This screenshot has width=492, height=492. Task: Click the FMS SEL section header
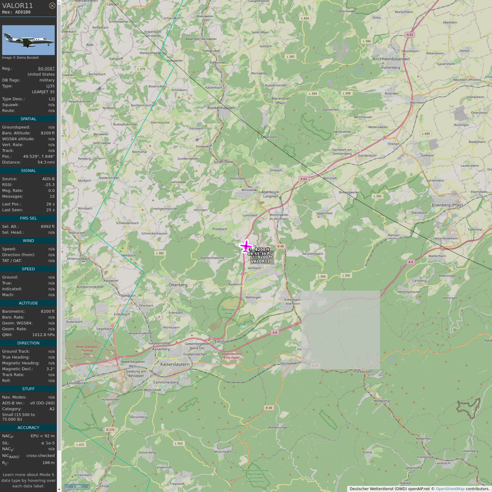(28, 218)
